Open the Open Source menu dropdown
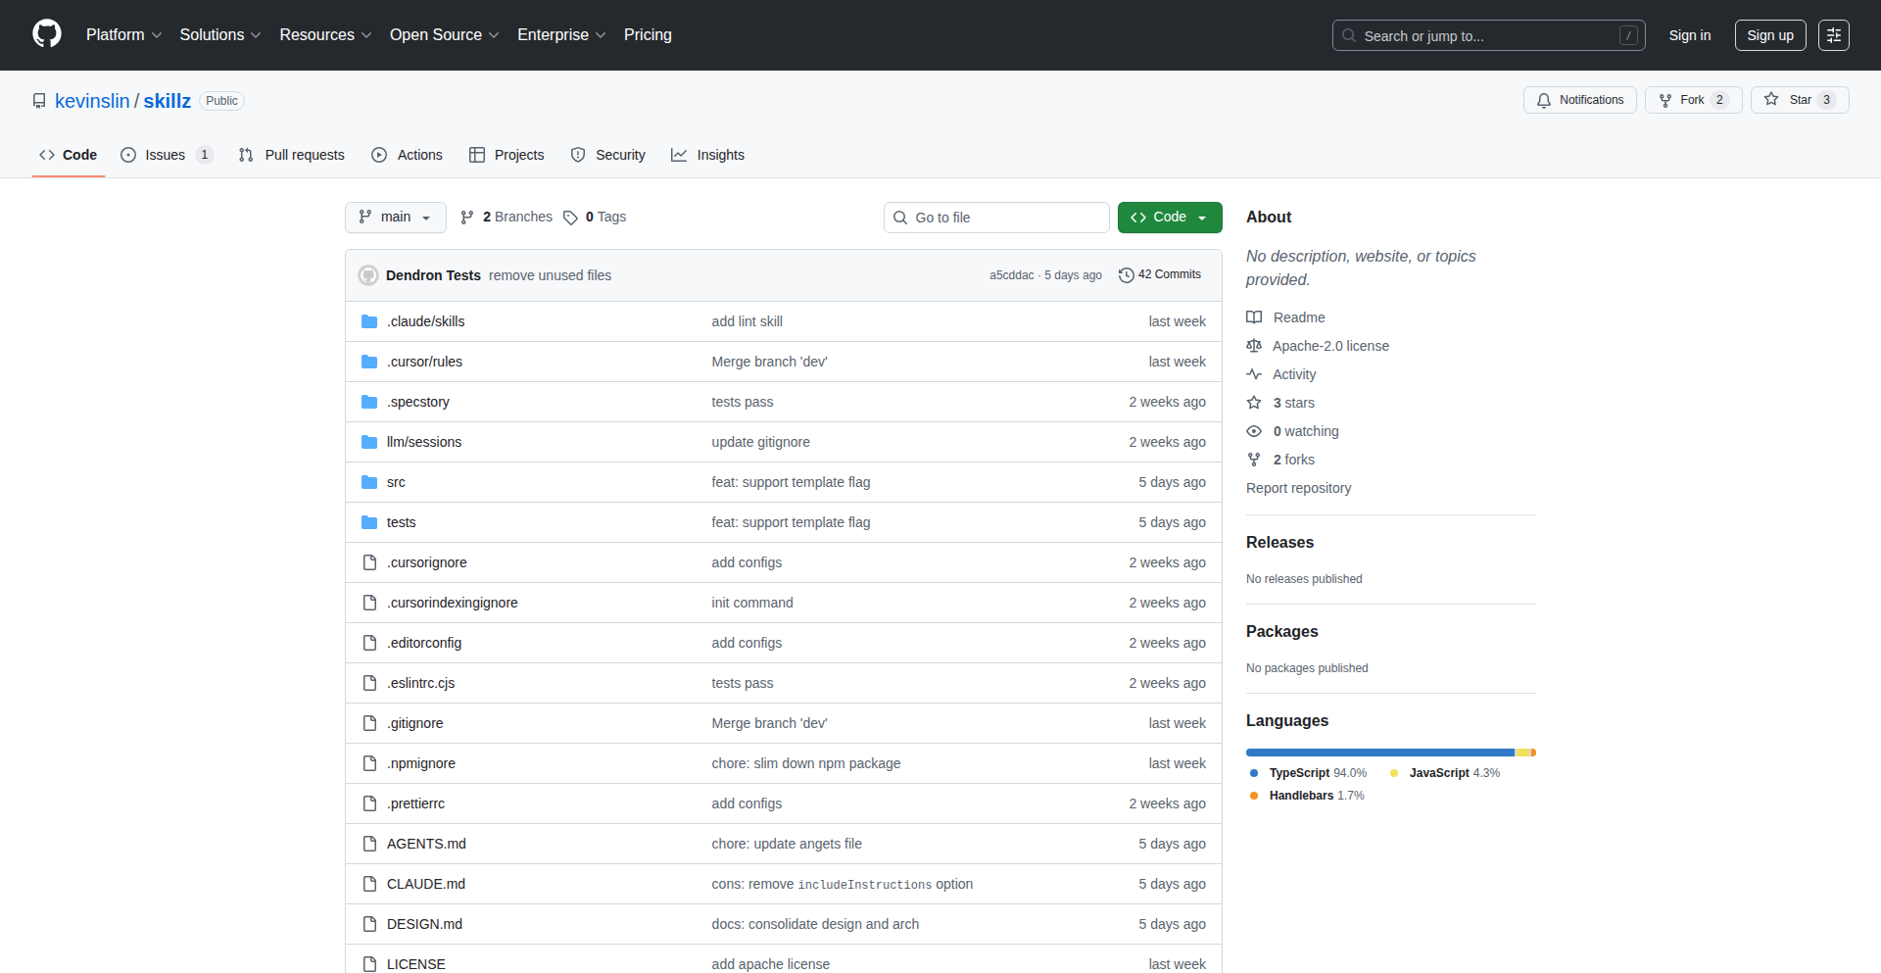 [443, 34]
